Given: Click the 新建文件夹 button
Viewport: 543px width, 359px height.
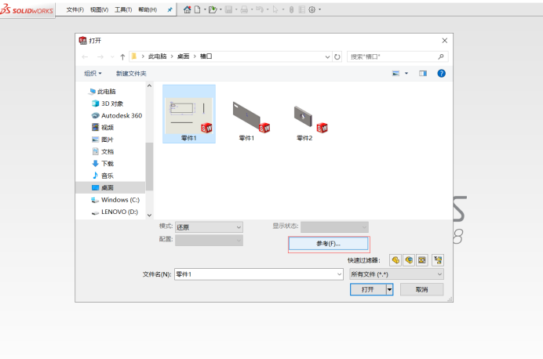Looking at the screenshot, I should pos(131,74).
